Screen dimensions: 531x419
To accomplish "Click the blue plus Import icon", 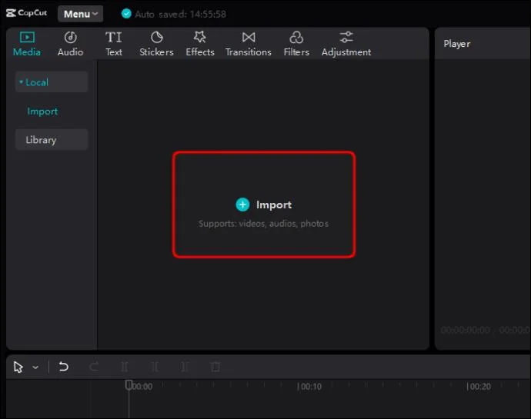I will [x=242, y=205].
